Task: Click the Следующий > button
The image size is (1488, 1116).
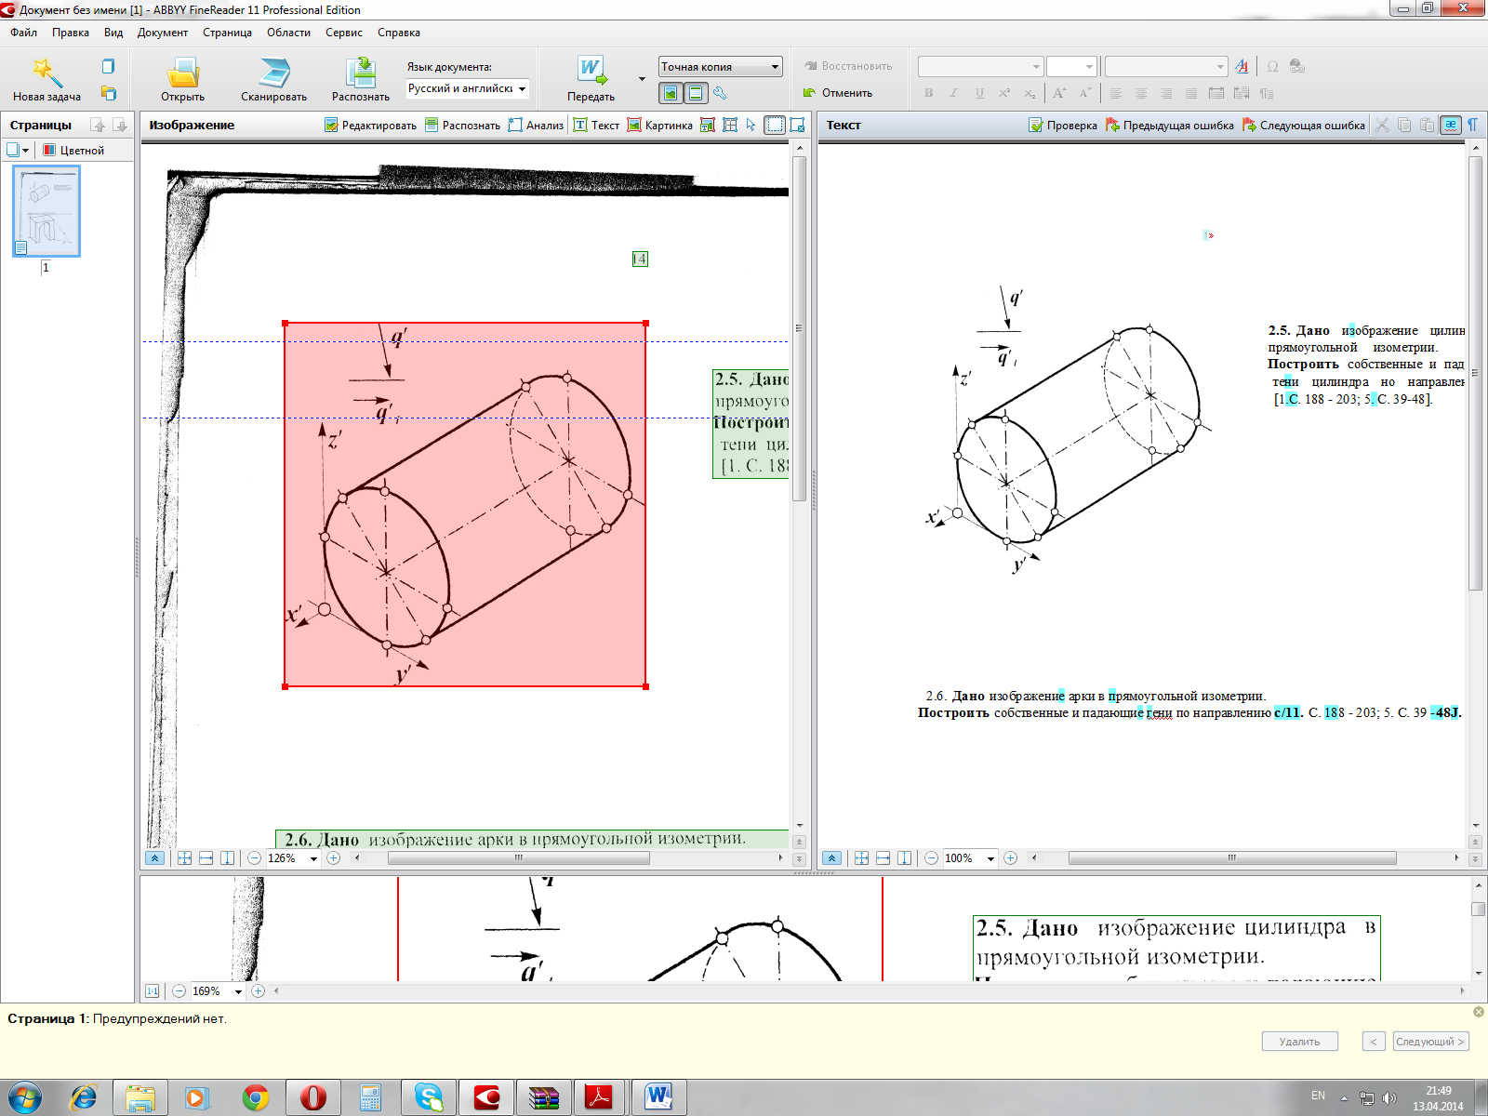Action: point(1429,1042)
